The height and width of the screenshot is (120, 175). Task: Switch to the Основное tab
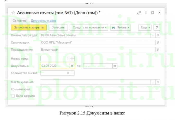20,21
